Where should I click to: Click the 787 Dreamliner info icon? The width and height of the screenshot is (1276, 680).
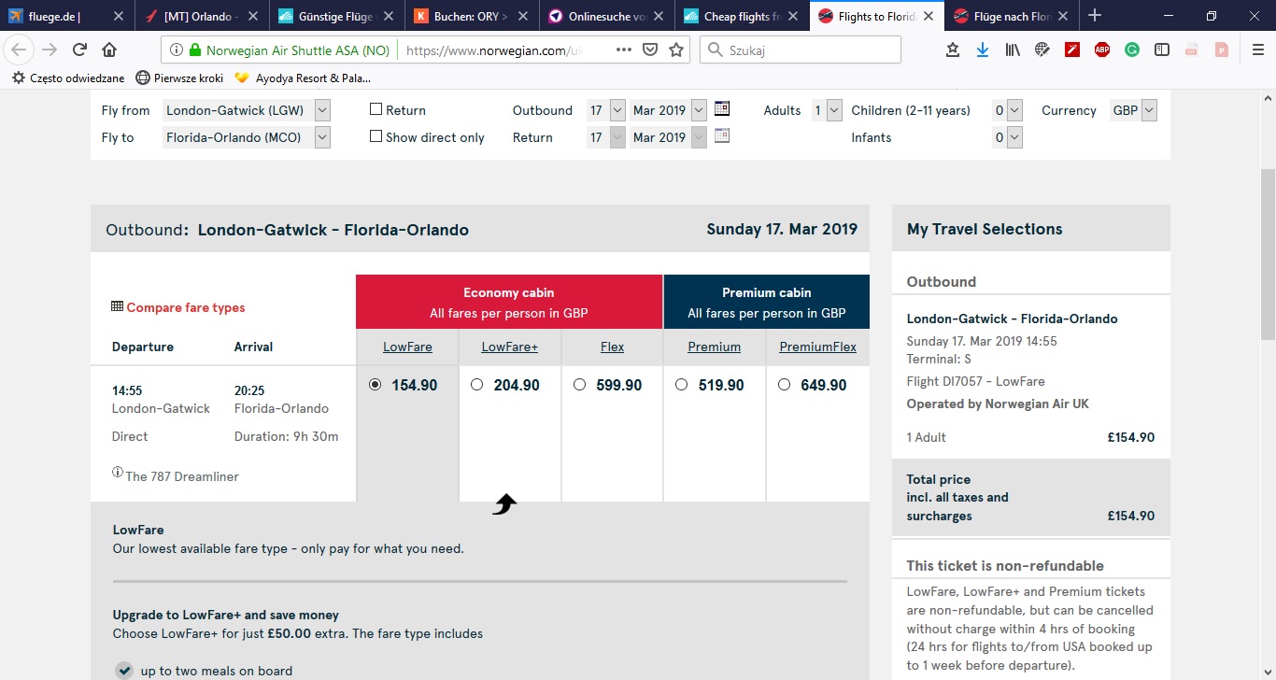[118, 473]
